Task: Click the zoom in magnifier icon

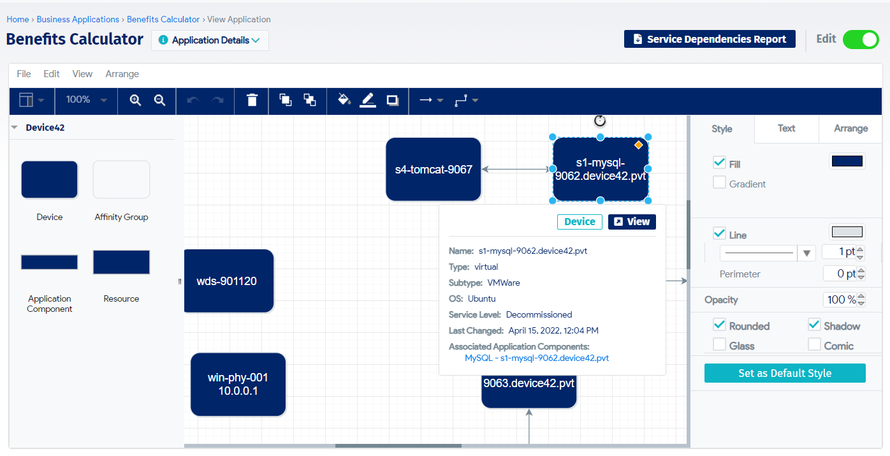Action: point(135,100)
